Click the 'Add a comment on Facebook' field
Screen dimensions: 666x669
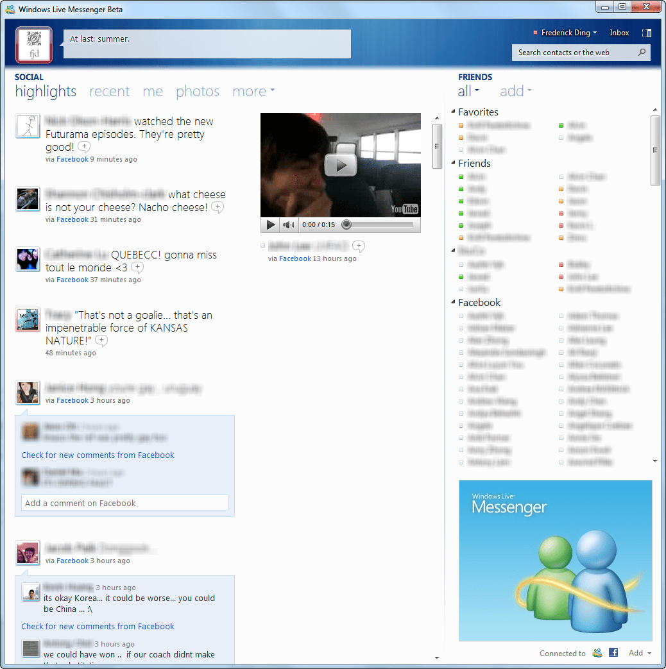pyautogui.click(x=124, y=503)
